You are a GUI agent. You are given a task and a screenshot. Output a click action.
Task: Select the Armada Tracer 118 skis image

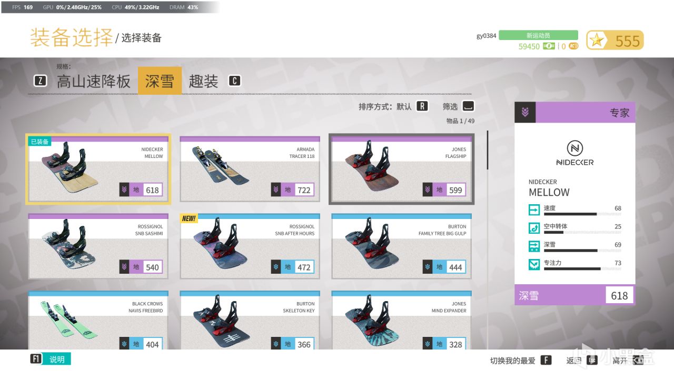point(221,167)
